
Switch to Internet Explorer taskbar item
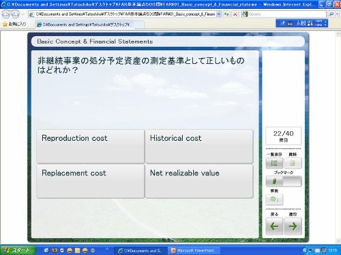140,251
